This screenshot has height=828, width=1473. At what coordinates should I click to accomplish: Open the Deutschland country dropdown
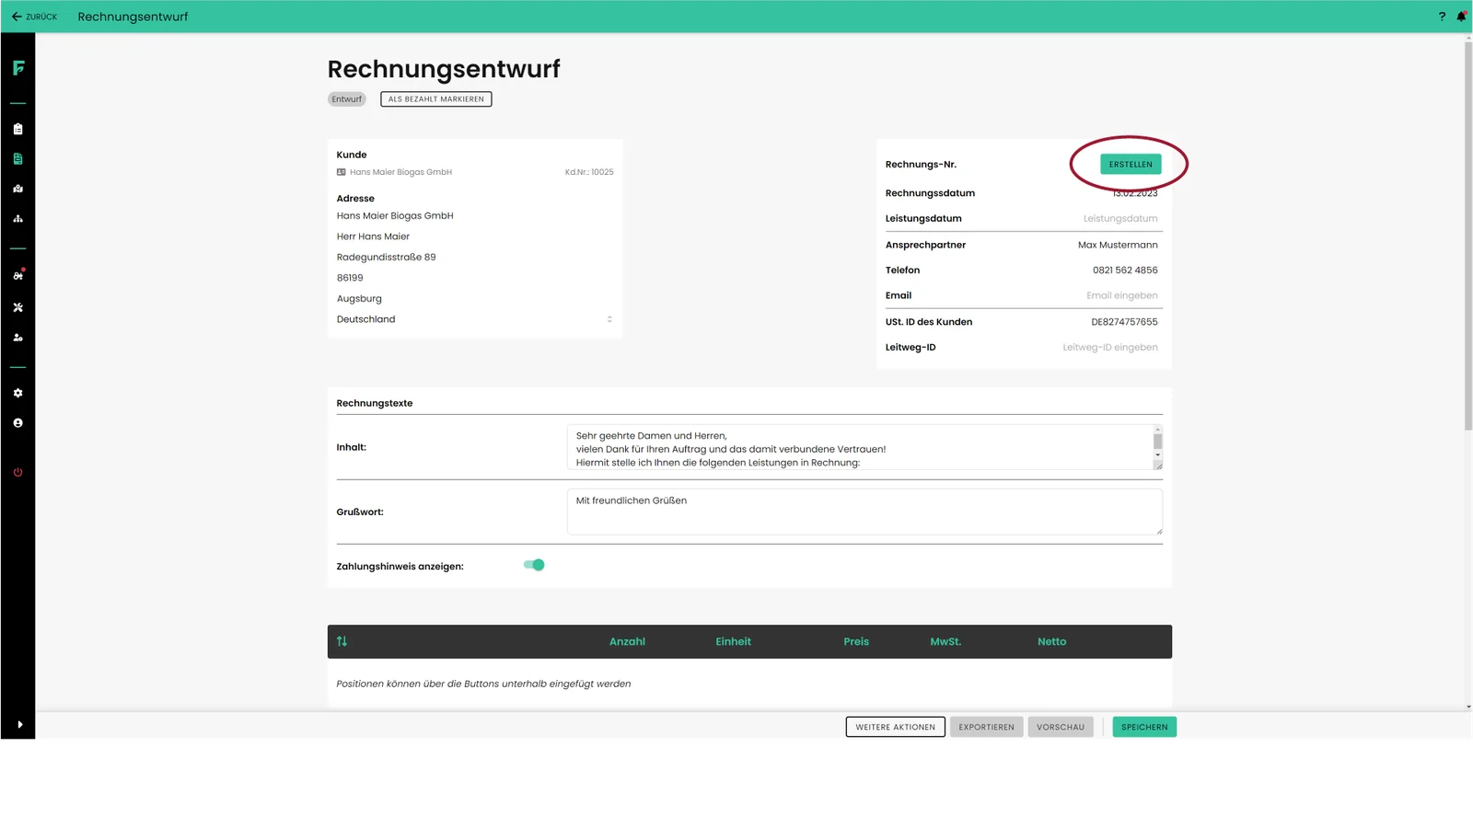(475, 319)
